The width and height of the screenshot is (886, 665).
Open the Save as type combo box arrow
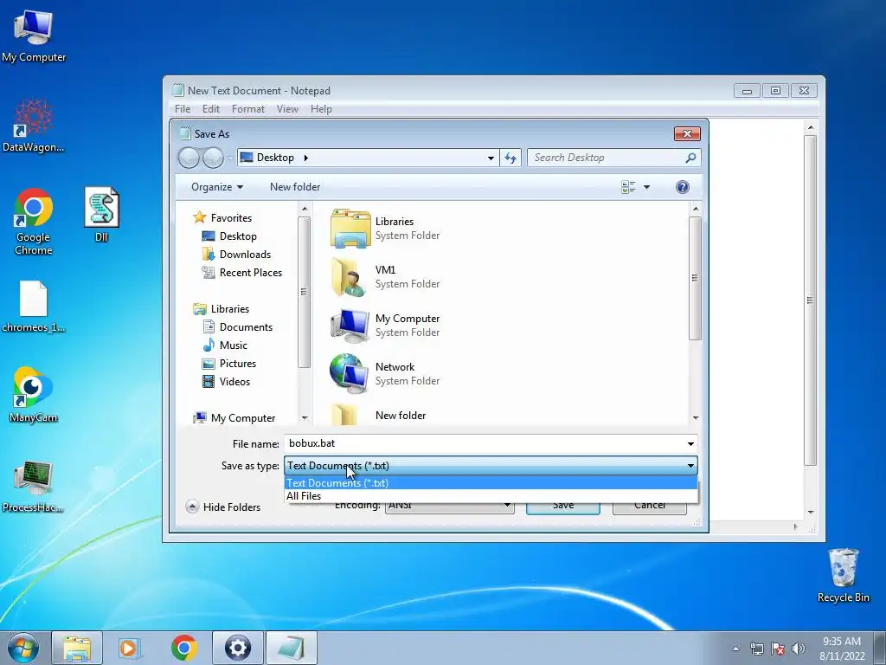(690, 466)
